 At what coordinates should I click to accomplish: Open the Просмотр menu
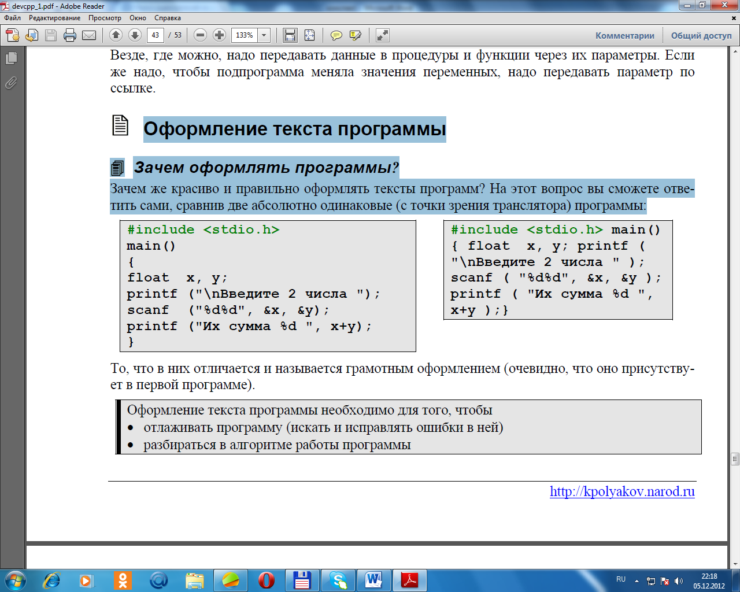105,18
